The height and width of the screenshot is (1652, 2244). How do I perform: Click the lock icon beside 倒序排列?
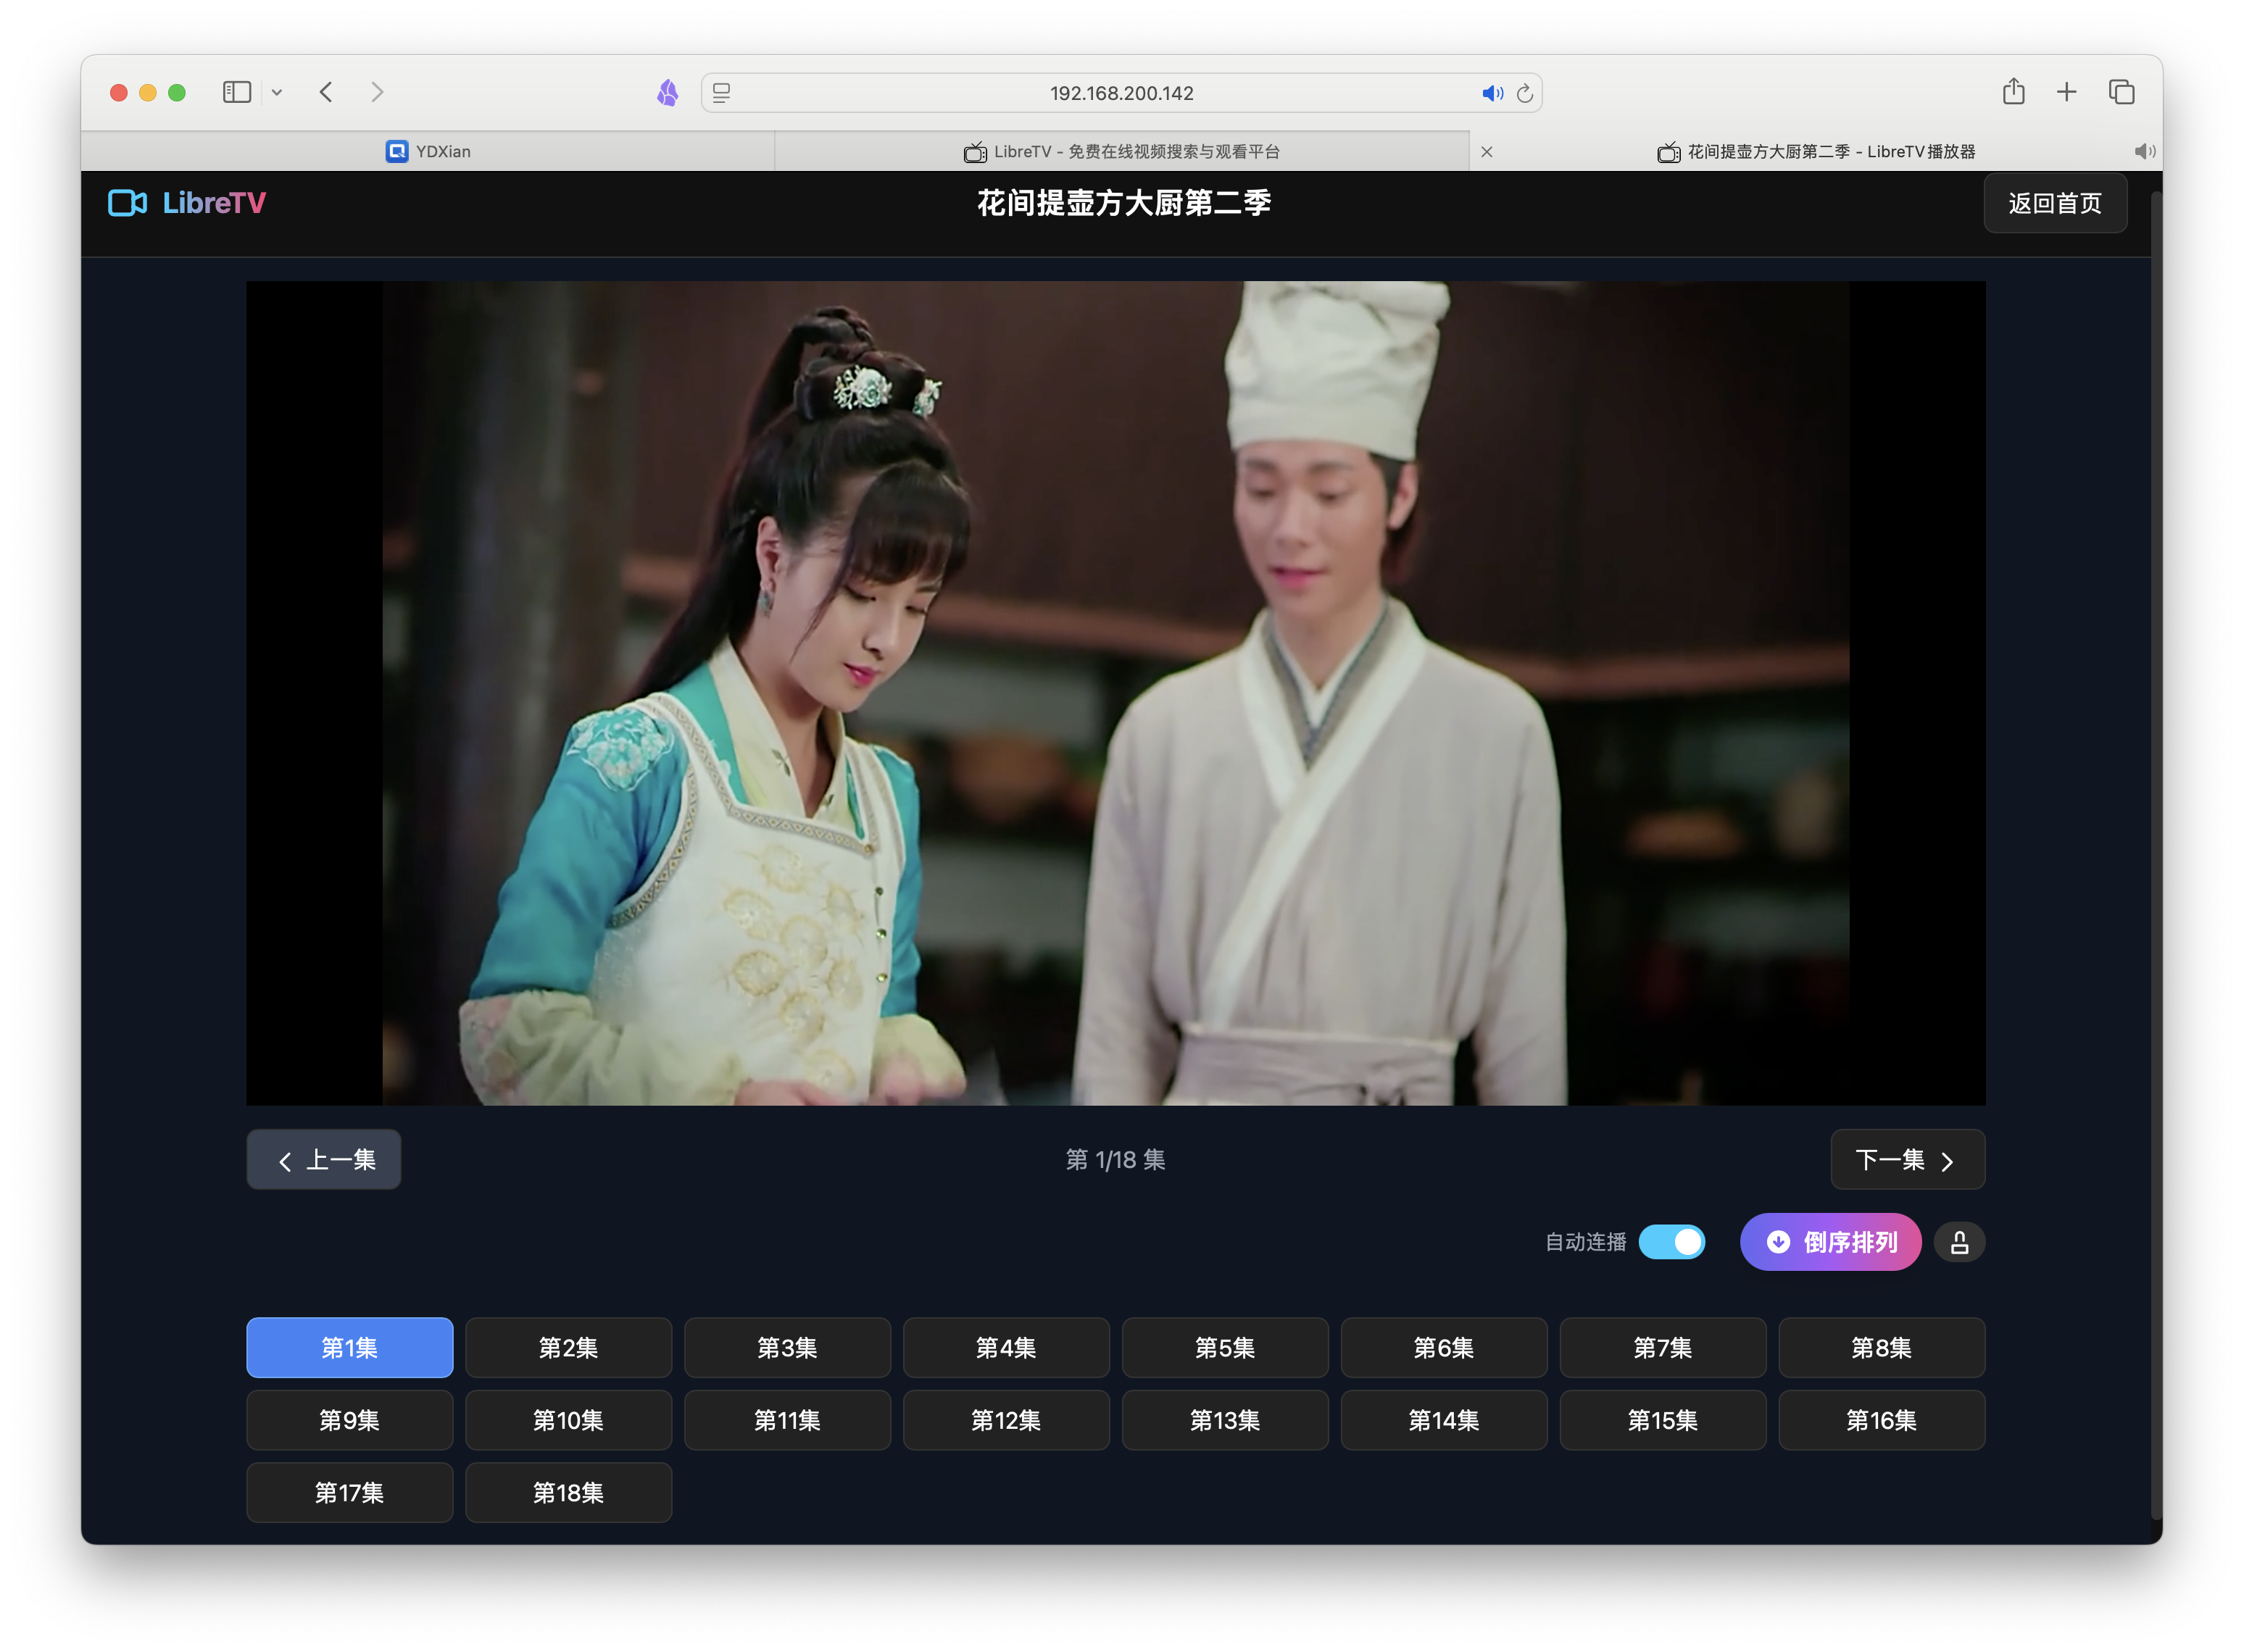(1959, 1242)
